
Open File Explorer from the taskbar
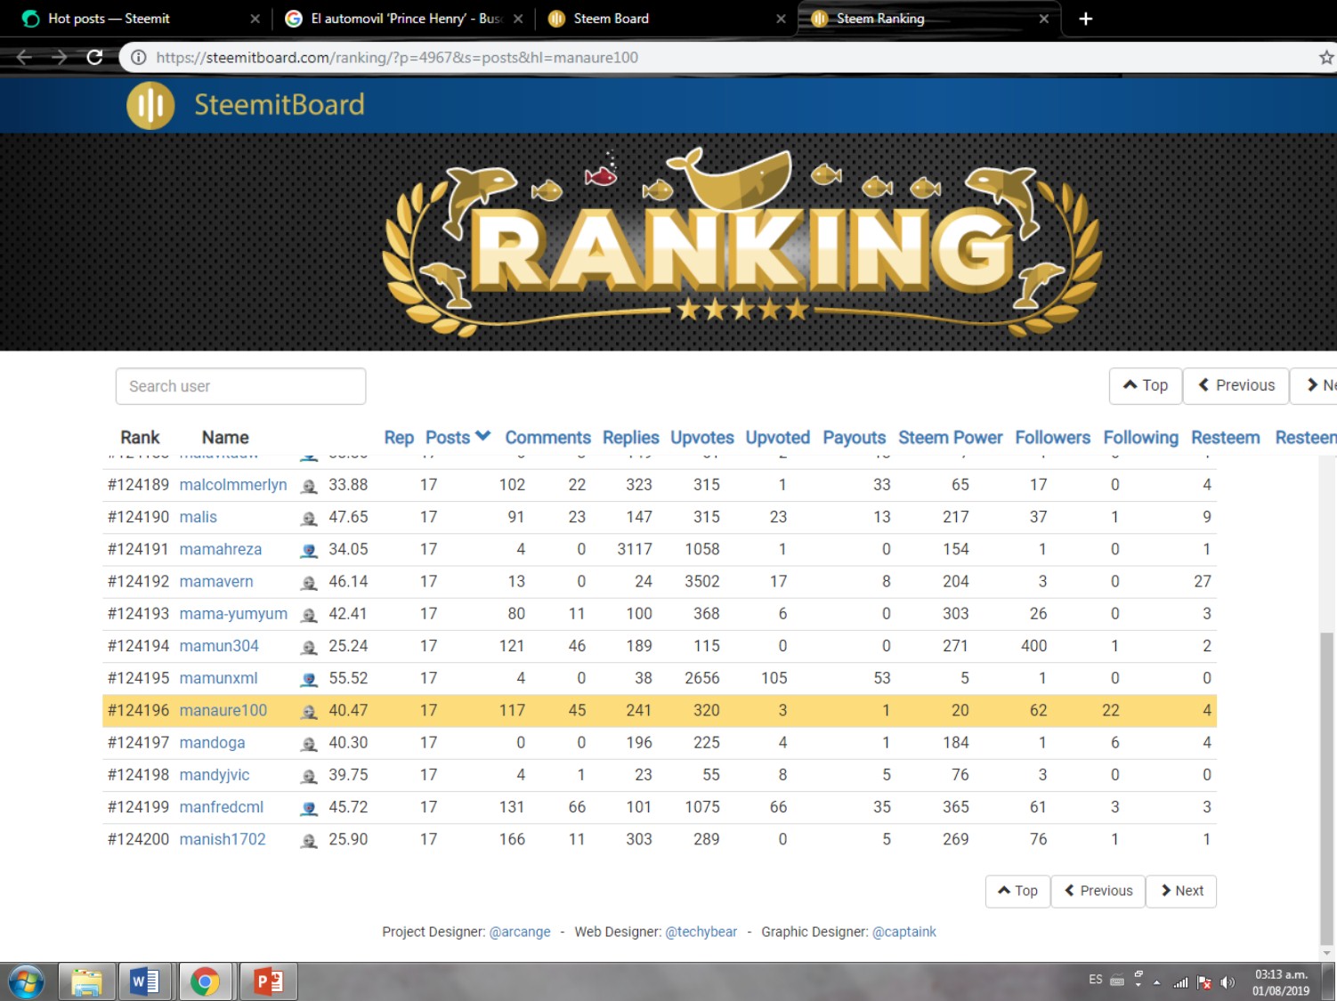[86, 982]
